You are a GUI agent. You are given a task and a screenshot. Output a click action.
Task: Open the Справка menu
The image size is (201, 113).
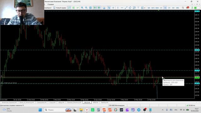(x=51, y=4)
